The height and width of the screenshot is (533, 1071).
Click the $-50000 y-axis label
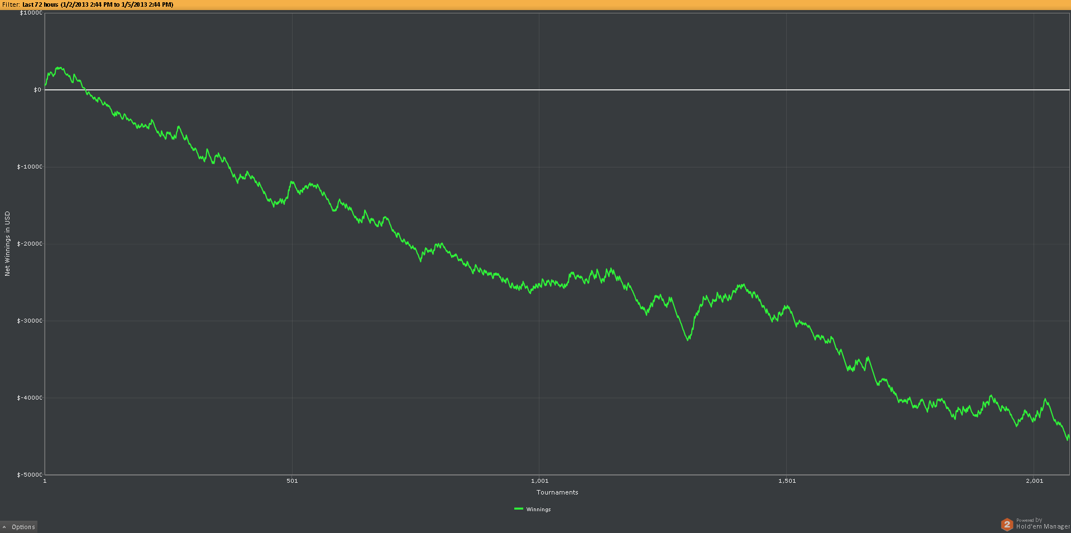click(x=30, y=475)
